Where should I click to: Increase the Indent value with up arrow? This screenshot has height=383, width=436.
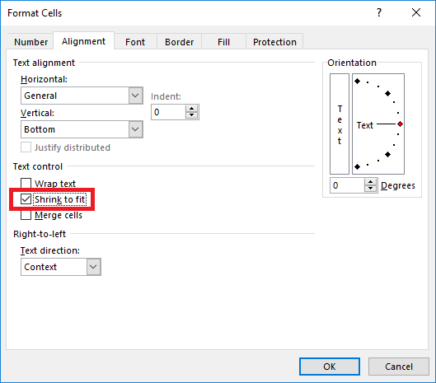[x=191, y=109]
